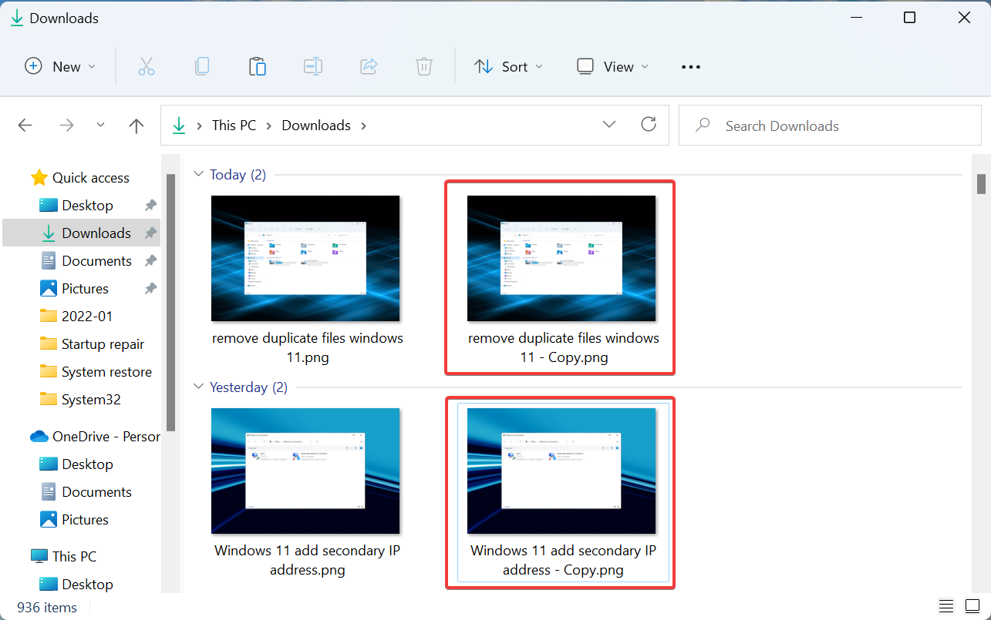Open the See more ellipsis menu
Viewport: 991px width, 620px height.
(691, 67)
